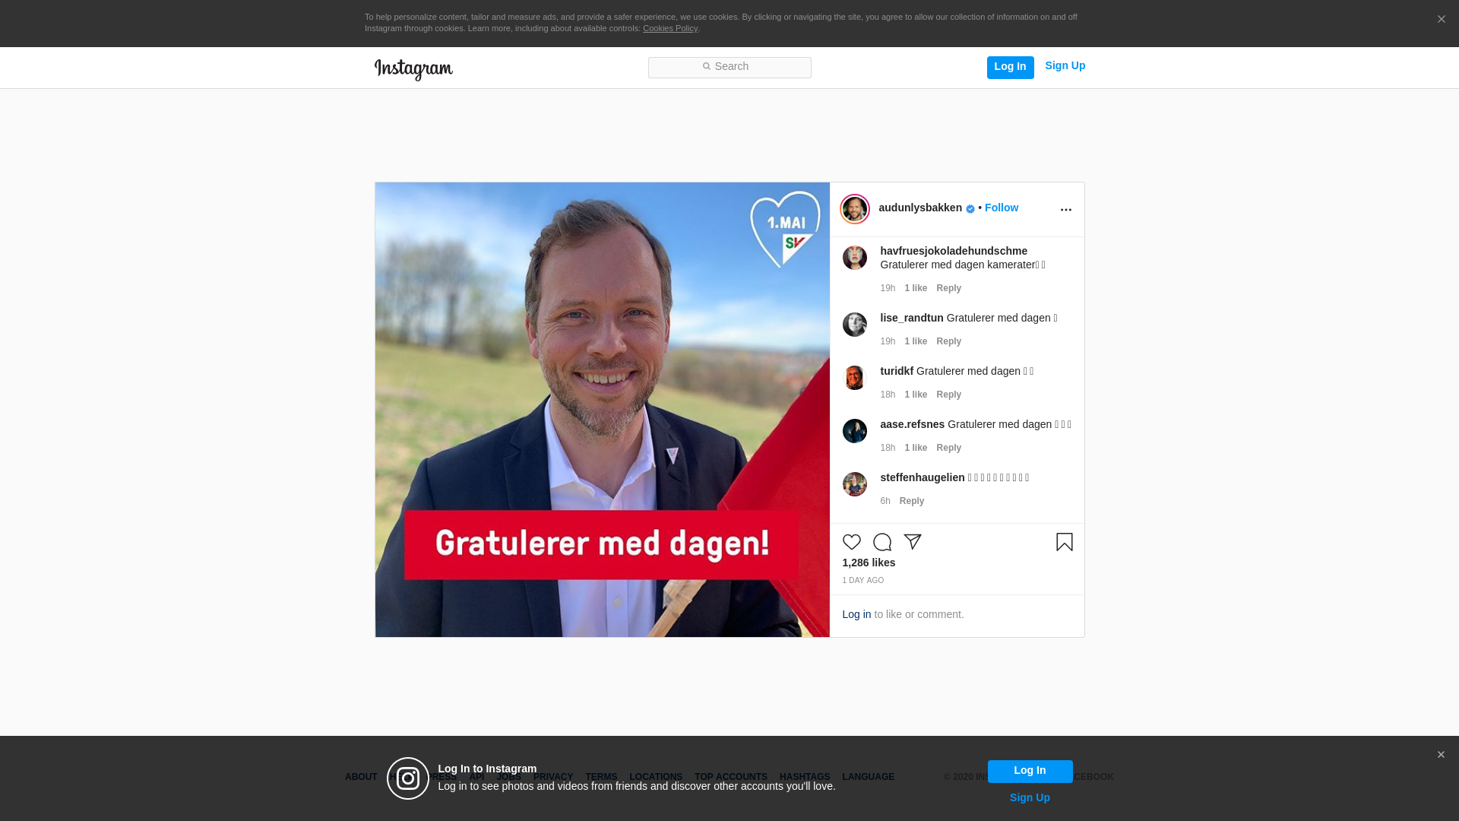Image resolution: width=1459 pixels, height=821 pixels.
Task: Open the comment bubble icon
Action: pyautogui.click(x=881, y=542)
